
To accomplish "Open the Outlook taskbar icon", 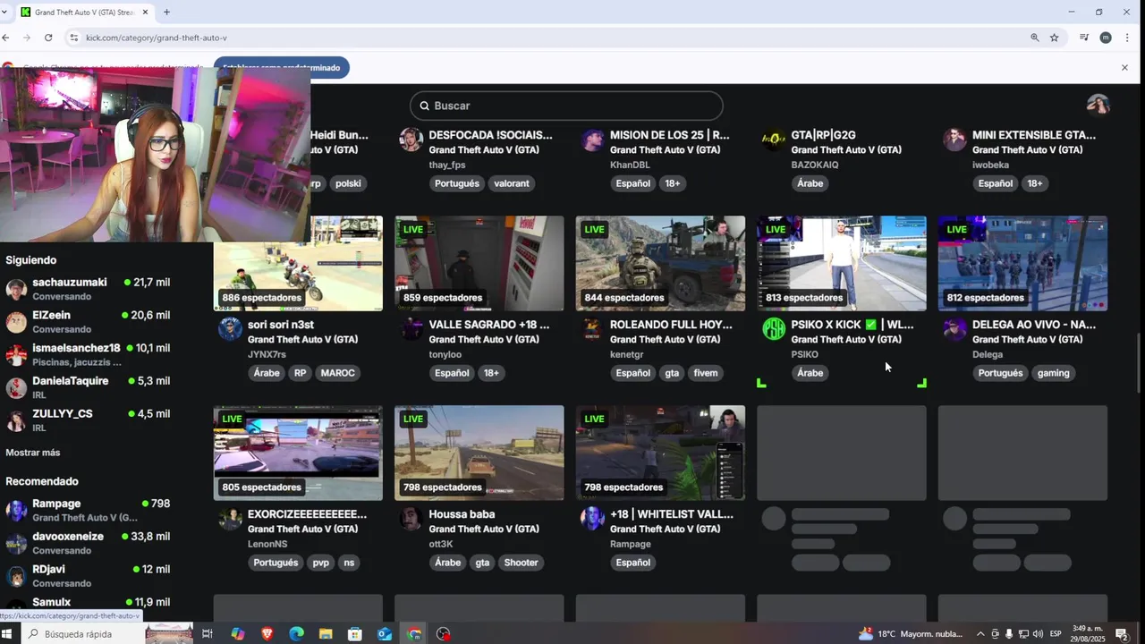I will coord(385,634).
